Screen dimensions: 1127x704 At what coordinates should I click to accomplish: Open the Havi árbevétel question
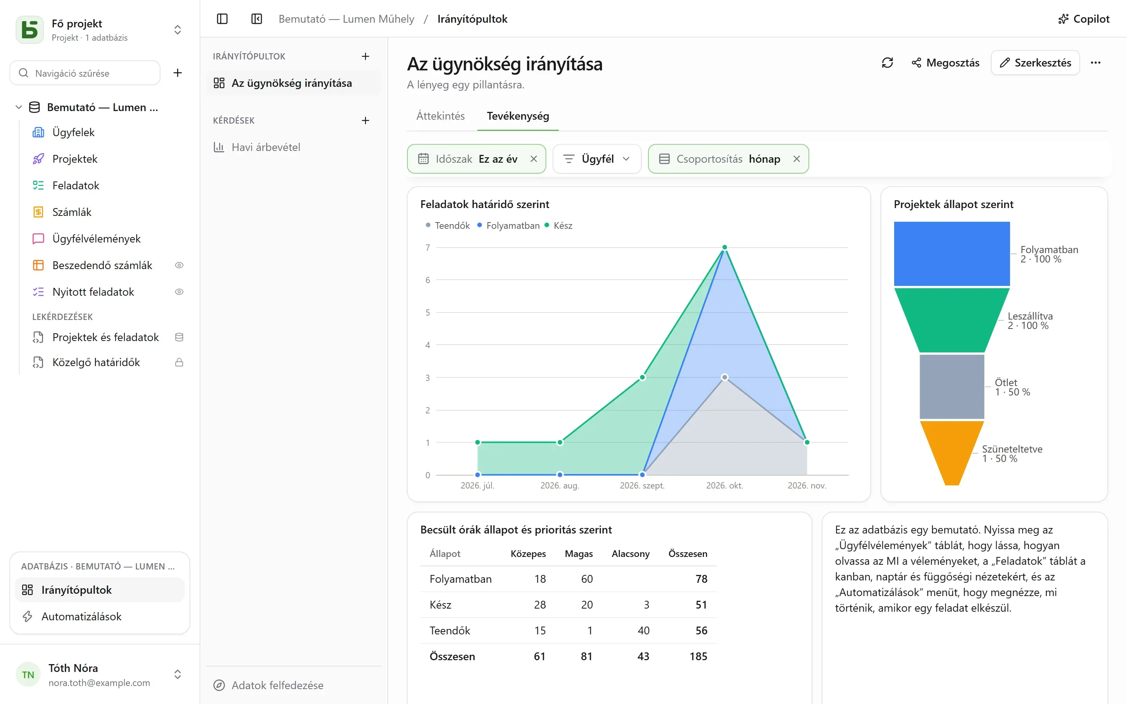pos(294,147)
